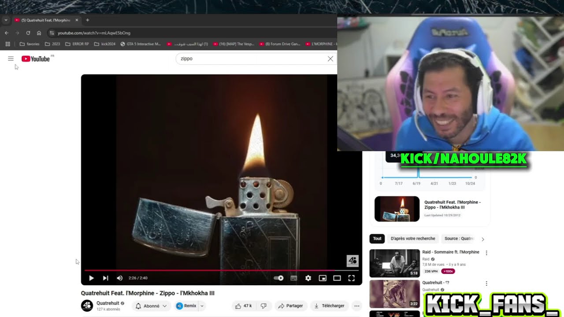Open the Raid - Sommaire video thumbnail
This screenshot has height=317, width=564.
point(394,263)
